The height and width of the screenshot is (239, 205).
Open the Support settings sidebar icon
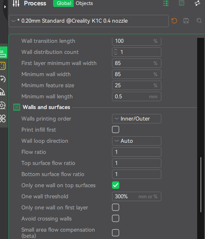[x=2, y=92]
